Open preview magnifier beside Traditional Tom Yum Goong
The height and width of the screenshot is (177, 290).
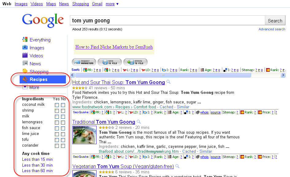139,122
